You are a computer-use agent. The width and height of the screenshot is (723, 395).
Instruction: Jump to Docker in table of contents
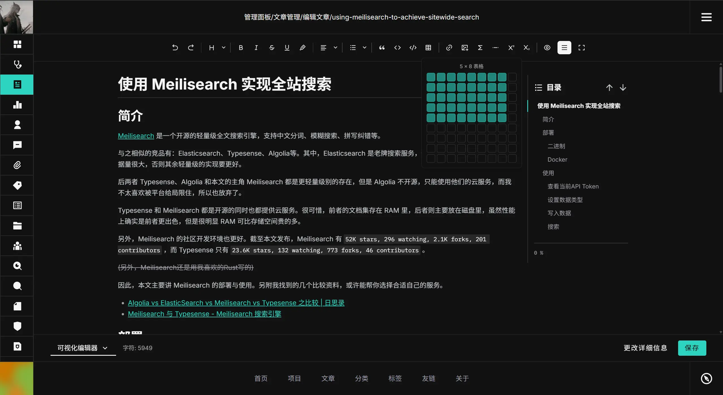click(557, 159)
